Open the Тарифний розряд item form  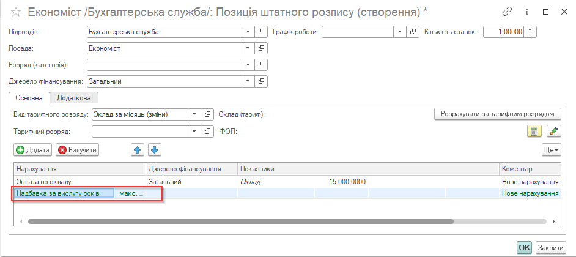pos(207,131)
